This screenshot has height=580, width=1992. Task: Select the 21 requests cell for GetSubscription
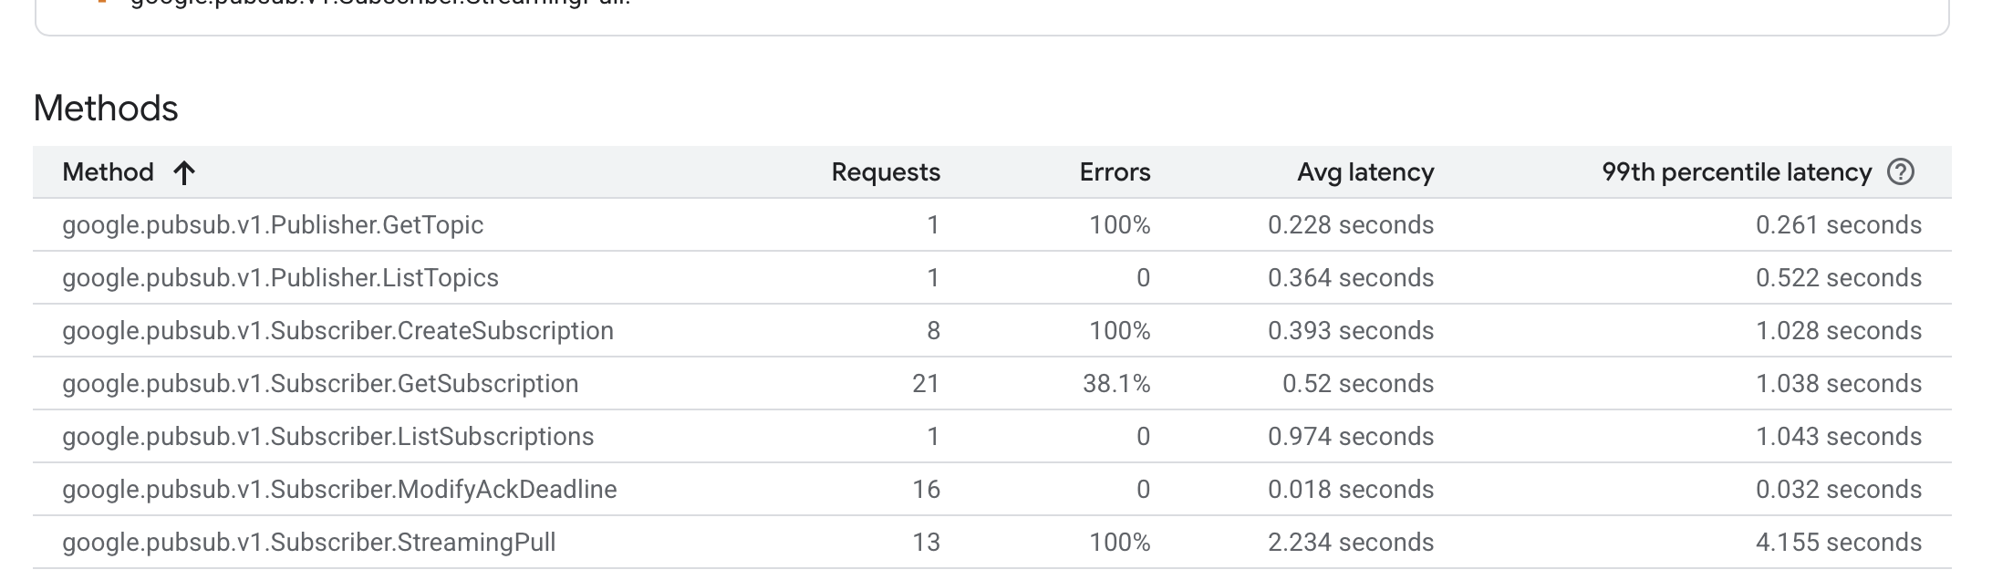(926, 384)
